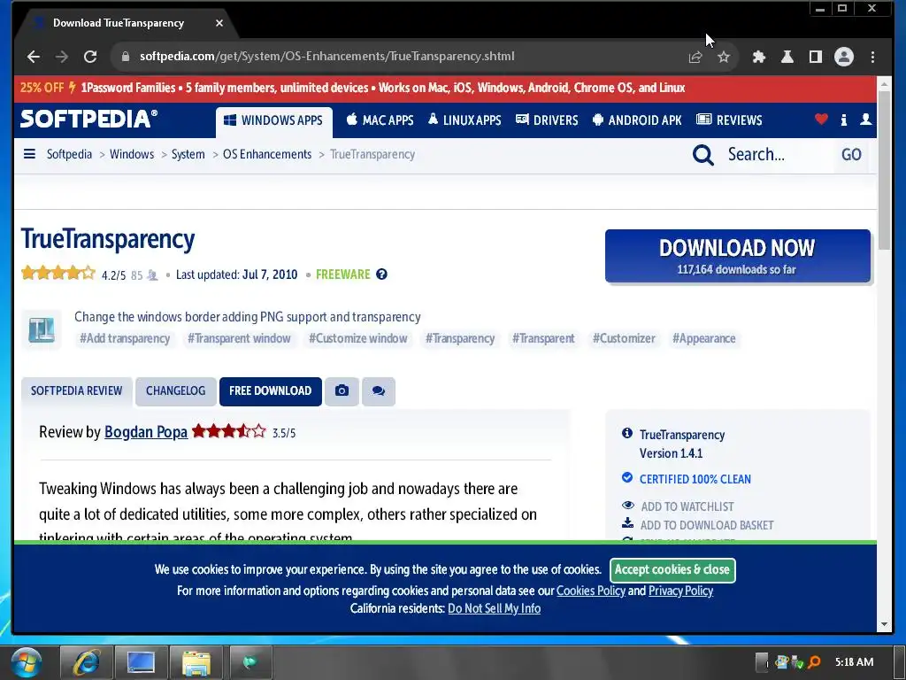Open the Chrome extensions puzzle icon
The image size is (906, 680).
tap(758, 57)
